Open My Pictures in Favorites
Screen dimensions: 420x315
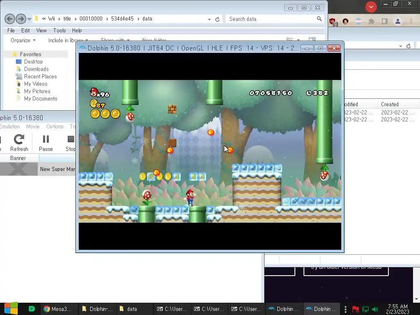pyautogui.click(x=37, y=91)
